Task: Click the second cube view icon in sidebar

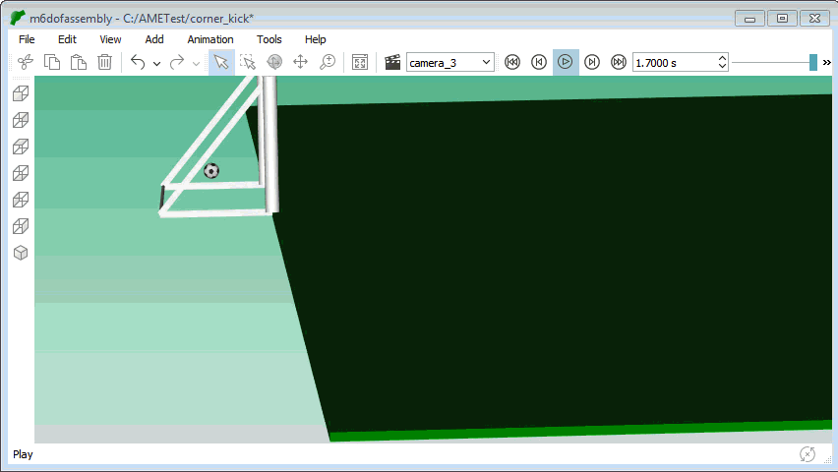Action: [21, 120]
